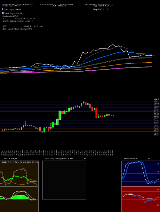Click the CHENNAI PET title text at top
The width and height of the screenshot is (160, 212).
point(98,4)
